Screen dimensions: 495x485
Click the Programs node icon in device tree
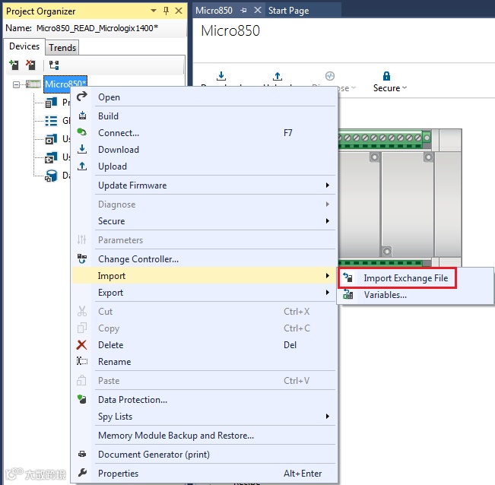coord(51,102)
